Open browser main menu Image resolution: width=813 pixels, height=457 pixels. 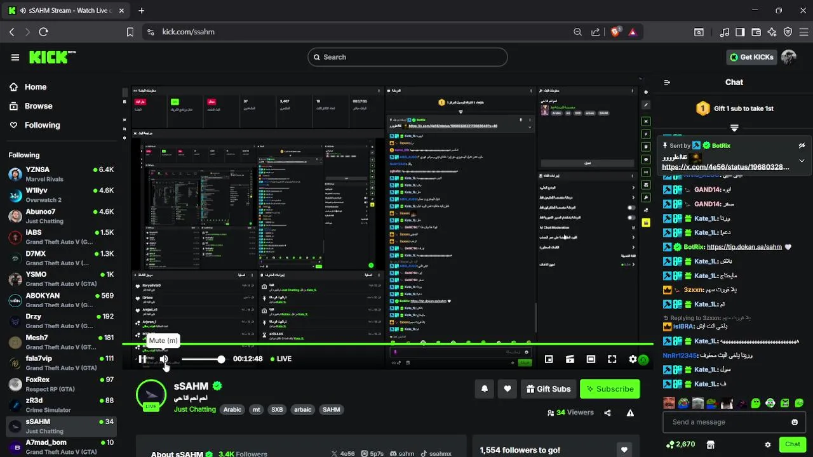(803, 32)
